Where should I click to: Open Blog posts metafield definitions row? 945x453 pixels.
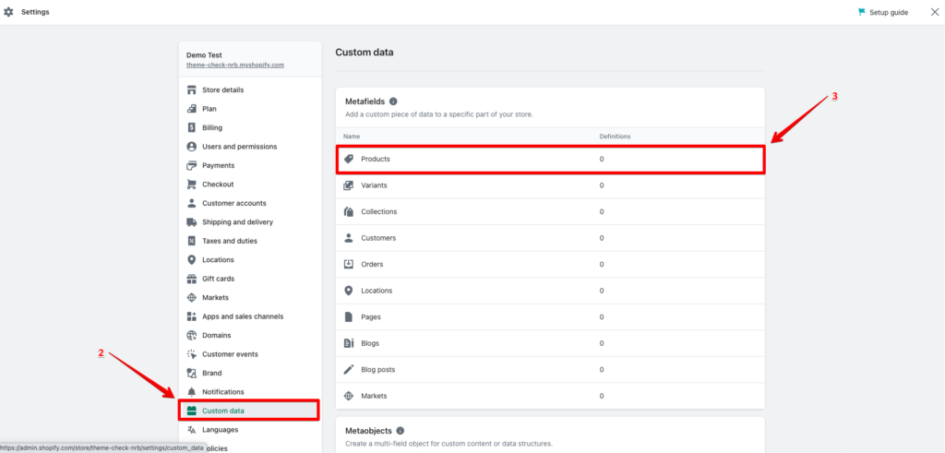(550, 369)
